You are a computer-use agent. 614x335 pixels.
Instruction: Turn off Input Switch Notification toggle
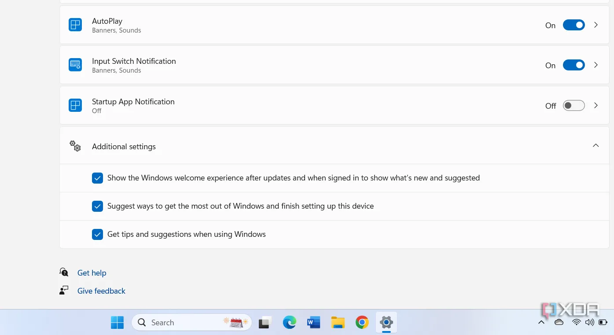click(574, 65)
